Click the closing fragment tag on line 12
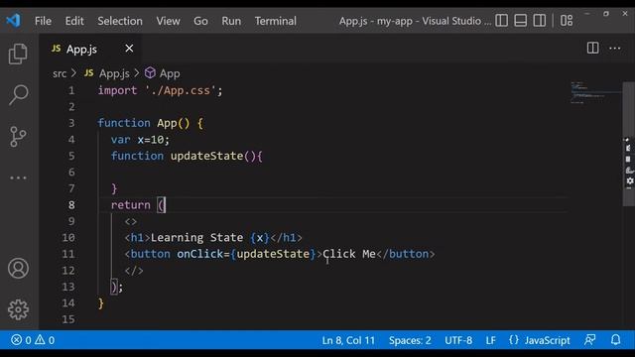The height and width of the screenshot is (357, 635). coord(134,271)
